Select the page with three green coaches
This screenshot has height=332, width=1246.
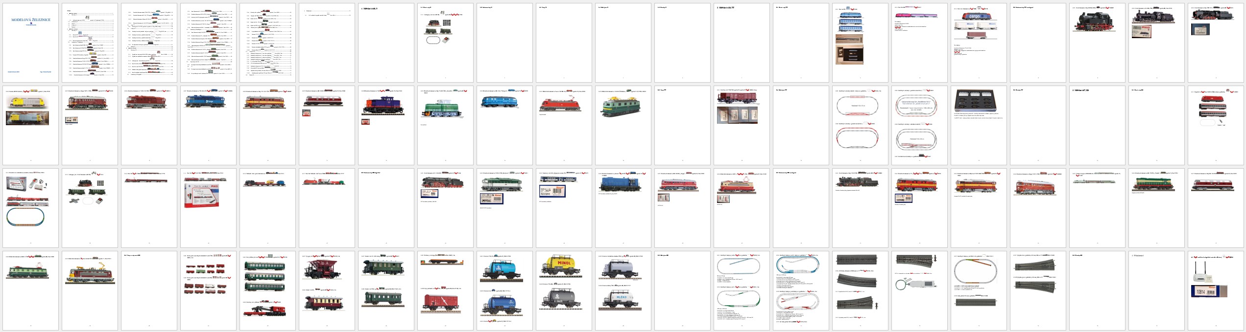click(x=267, y=290)
